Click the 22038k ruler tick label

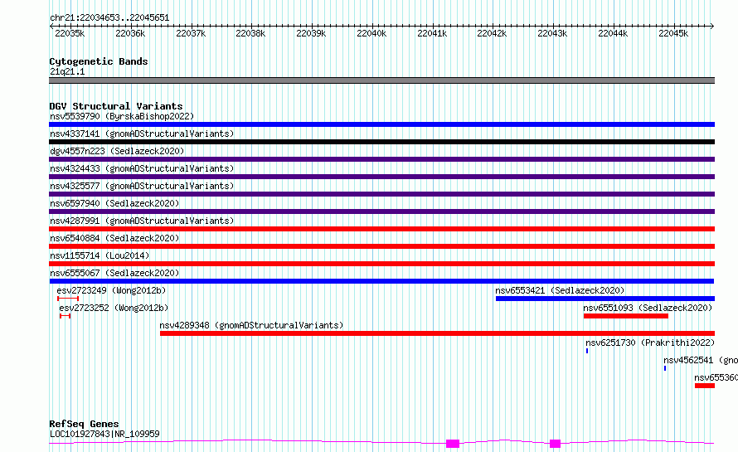250,33
